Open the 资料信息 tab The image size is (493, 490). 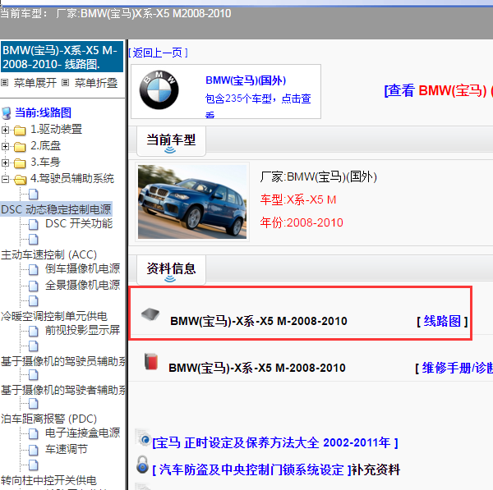(172, 269)
